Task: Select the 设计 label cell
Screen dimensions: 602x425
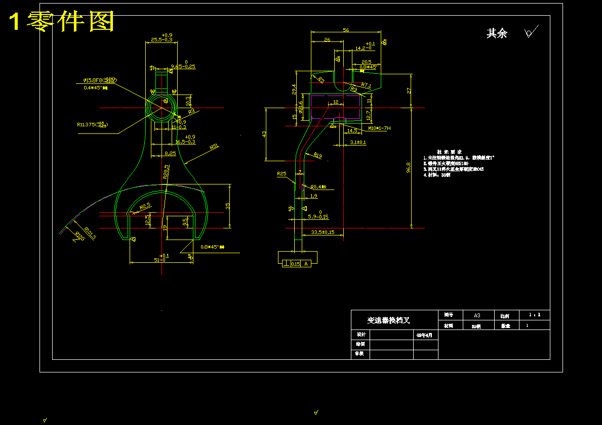Action: pos(361,335)
